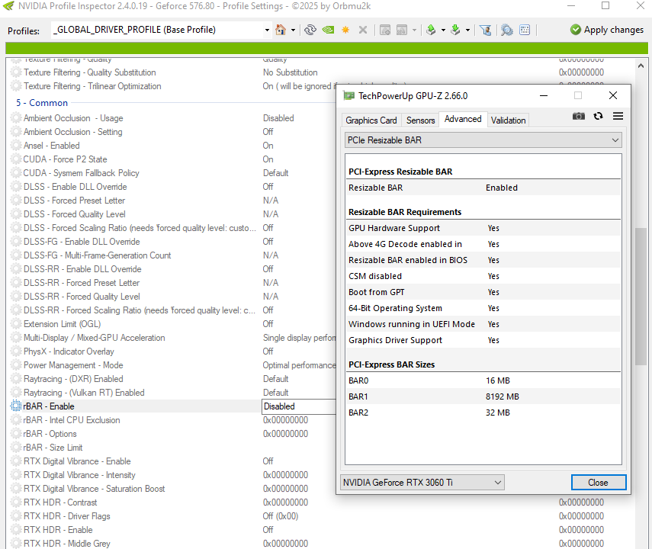Import profiles using the green down-arrow icon
Image resolution: width=652 pixels, height=549 pixels.
pos(456,30)
